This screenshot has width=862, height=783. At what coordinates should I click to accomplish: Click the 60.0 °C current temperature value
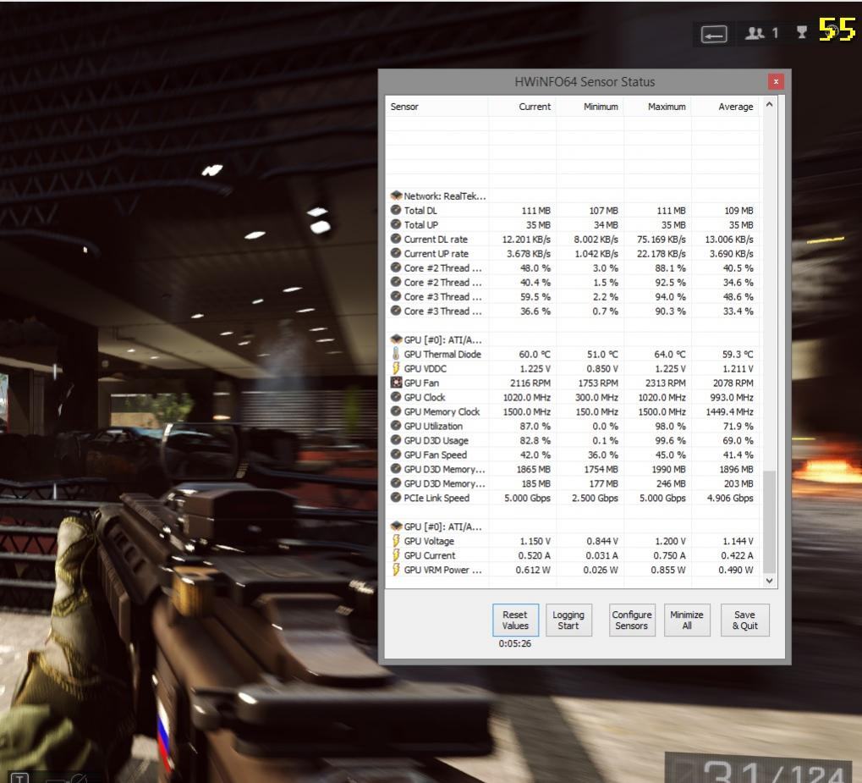(535, 355)
